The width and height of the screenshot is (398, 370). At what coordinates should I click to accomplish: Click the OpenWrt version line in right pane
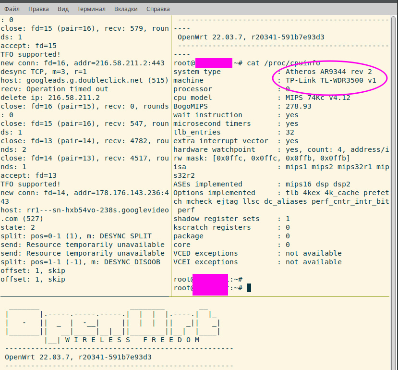coord(251,37)
